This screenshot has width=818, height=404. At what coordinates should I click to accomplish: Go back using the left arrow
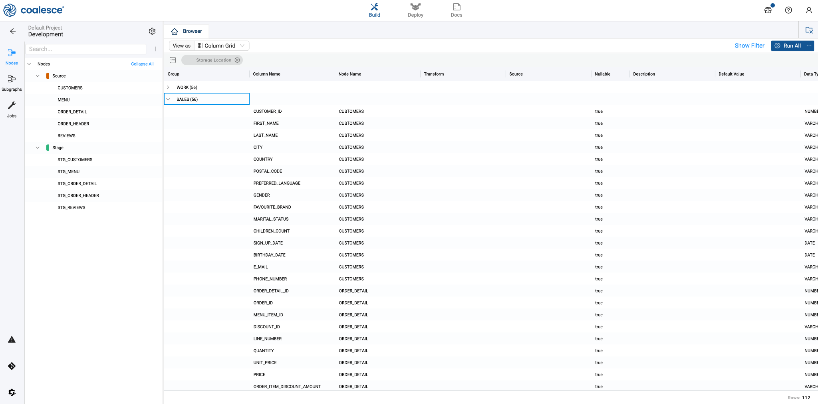tap(13, 31)
